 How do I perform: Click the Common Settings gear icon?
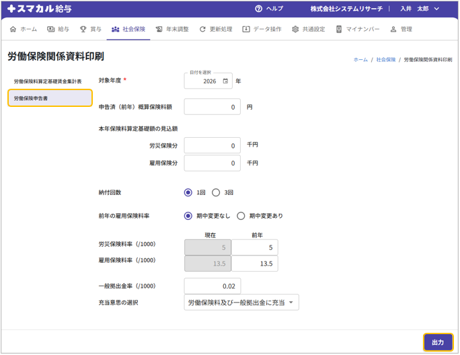tap(295, 30)
